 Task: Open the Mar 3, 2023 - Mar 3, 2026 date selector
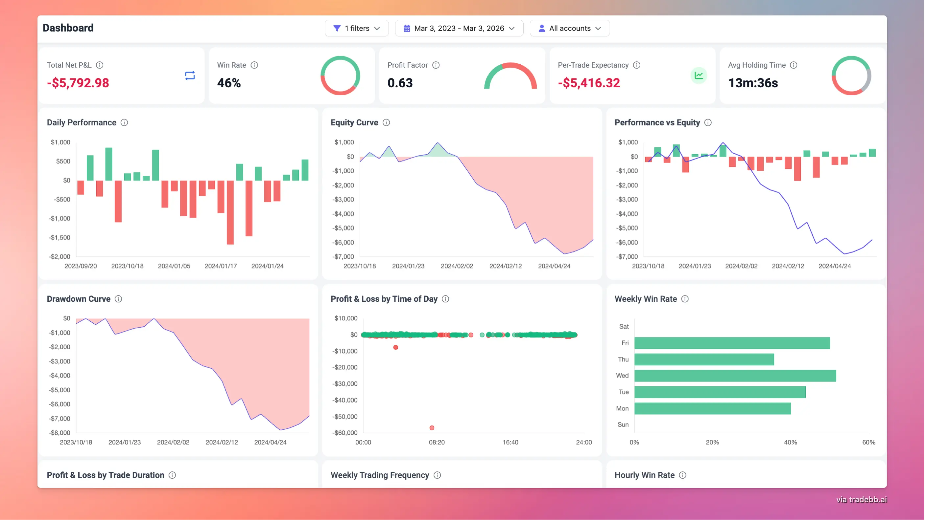(x=459, y=28)
